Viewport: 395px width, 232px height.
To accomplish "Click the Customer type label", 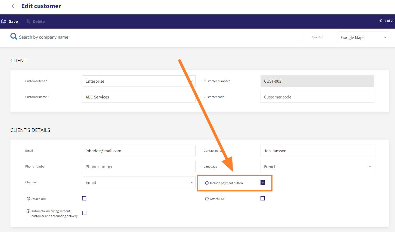I will 36,81.
